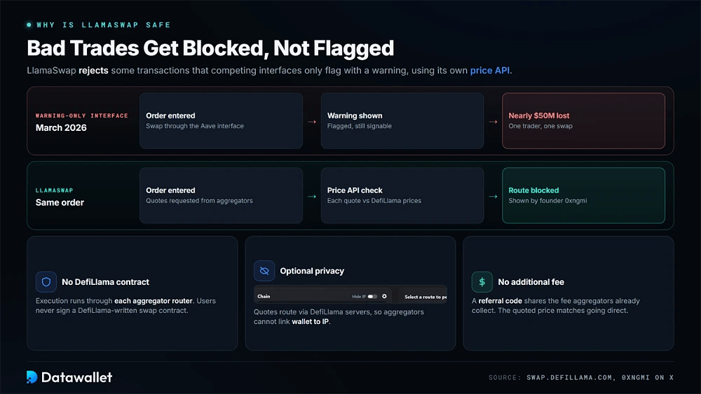This screenshot has height=394, width=701.
Task: Click the dollar sign icon beside No additional fee
Action: click(x=482, y=282)
